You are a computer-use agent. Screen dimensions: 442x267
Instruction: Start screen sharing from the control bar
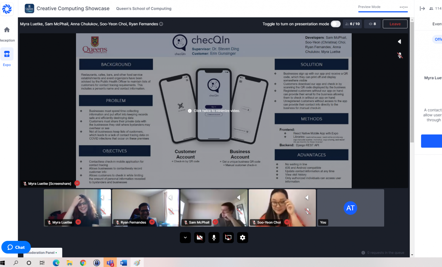(x=228, y=237)
